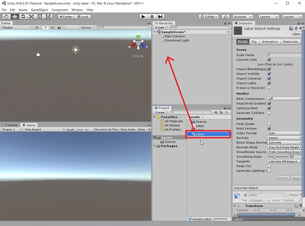305x226 pixels.
Task: Select the Hand tool in the toolbar
Action: click(x=6, y=16)
